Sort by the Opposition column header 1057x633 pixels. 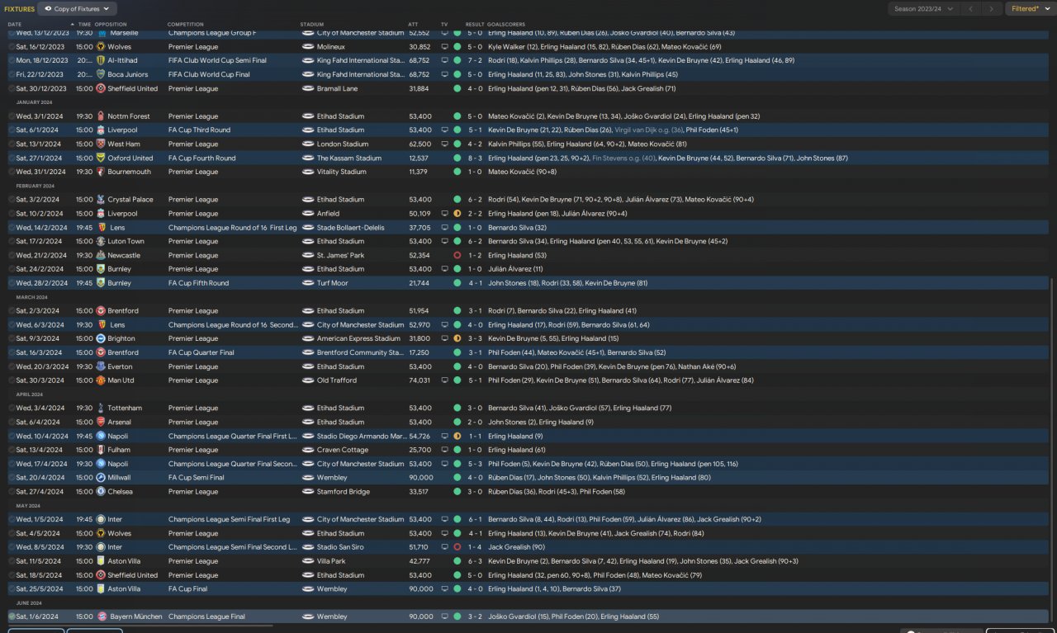coord(111,25)
